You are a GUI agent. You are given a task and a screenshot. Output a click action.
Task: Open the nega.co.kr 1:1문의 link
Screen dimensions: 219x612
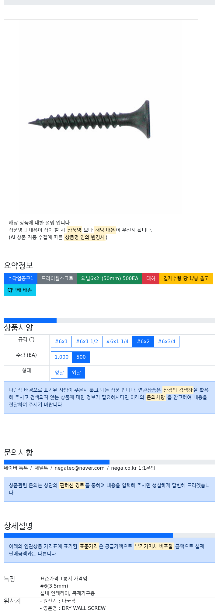(133, 468)
